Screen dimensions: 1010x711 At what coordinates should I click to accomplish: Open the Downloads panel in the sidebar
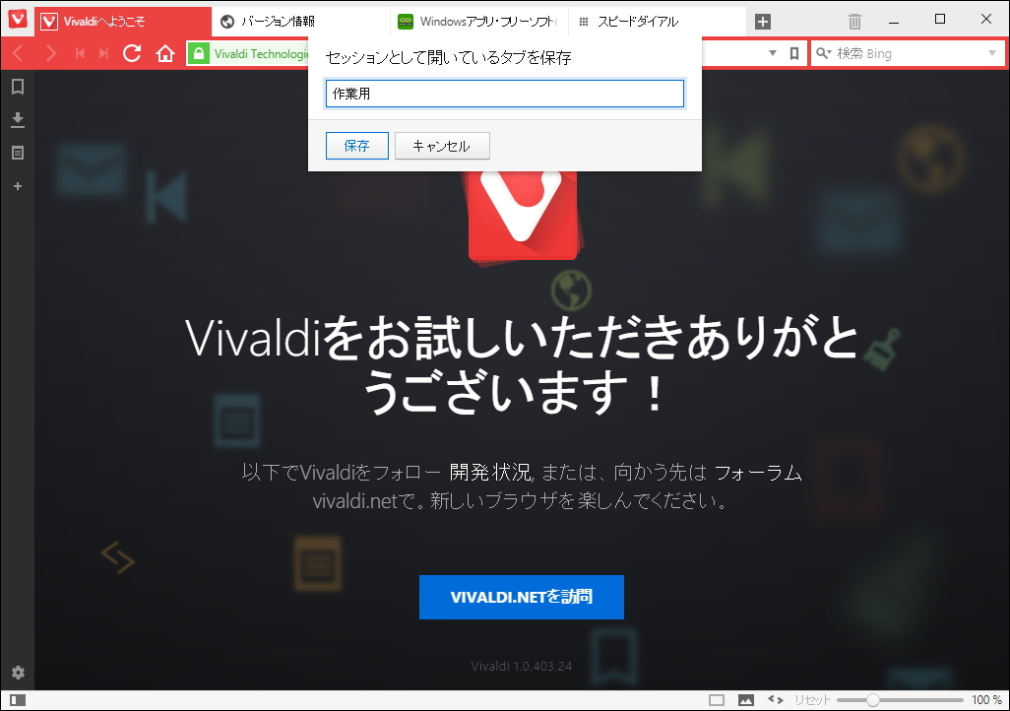[16, 119]
